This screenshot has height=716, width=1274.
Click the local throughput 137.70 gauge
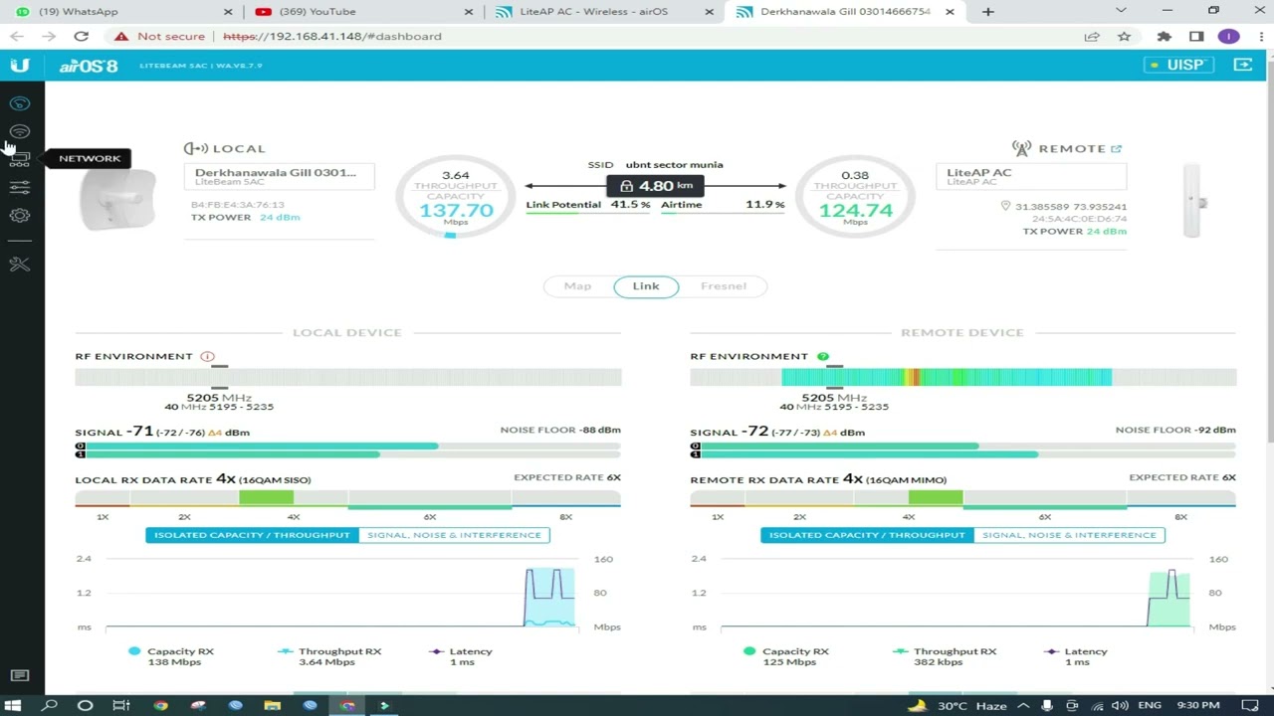coord(455,199)
